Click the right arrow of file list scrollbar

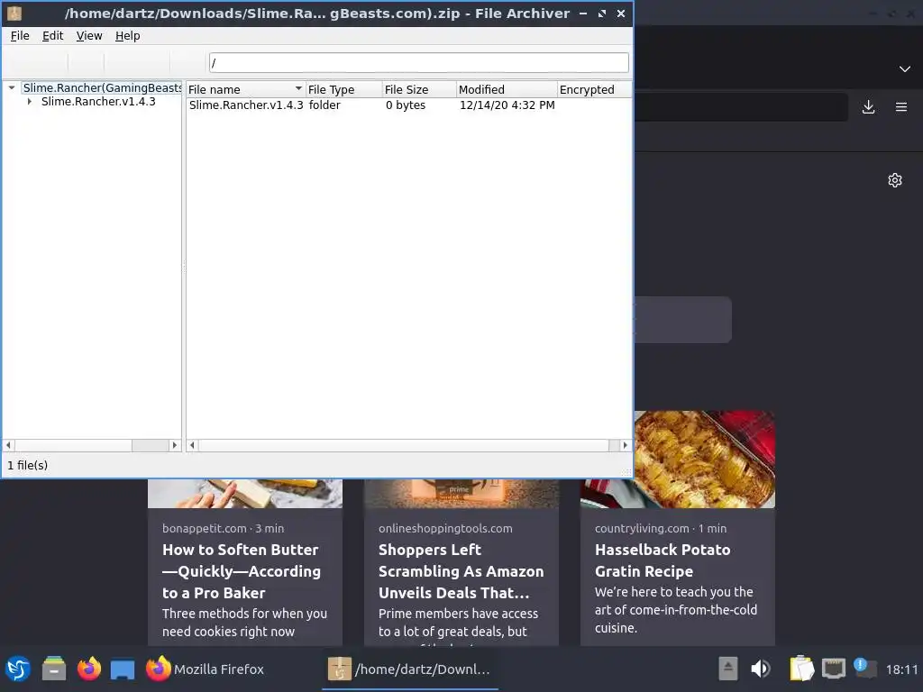626,445
